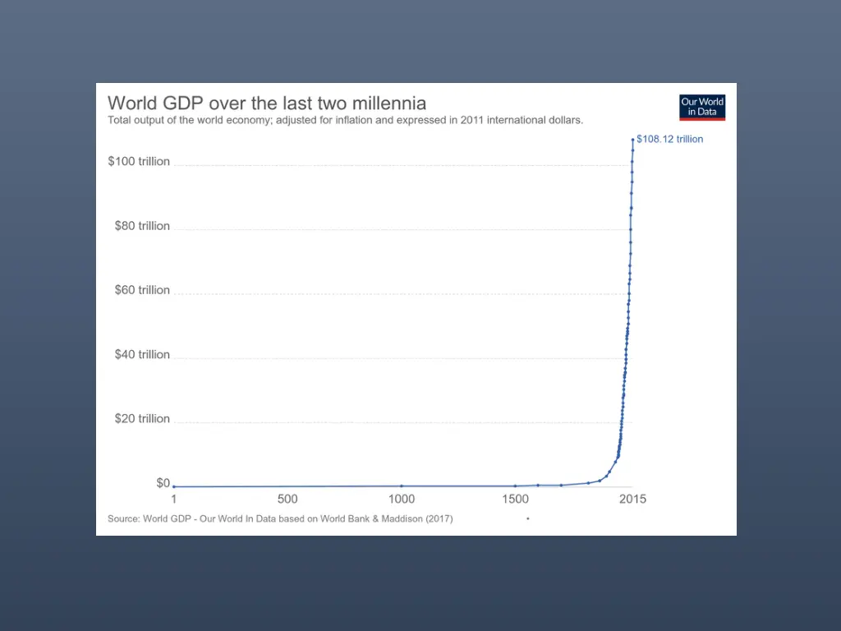Select the chart title World GDP text
841x631 pixels.
tap(267, 103)
